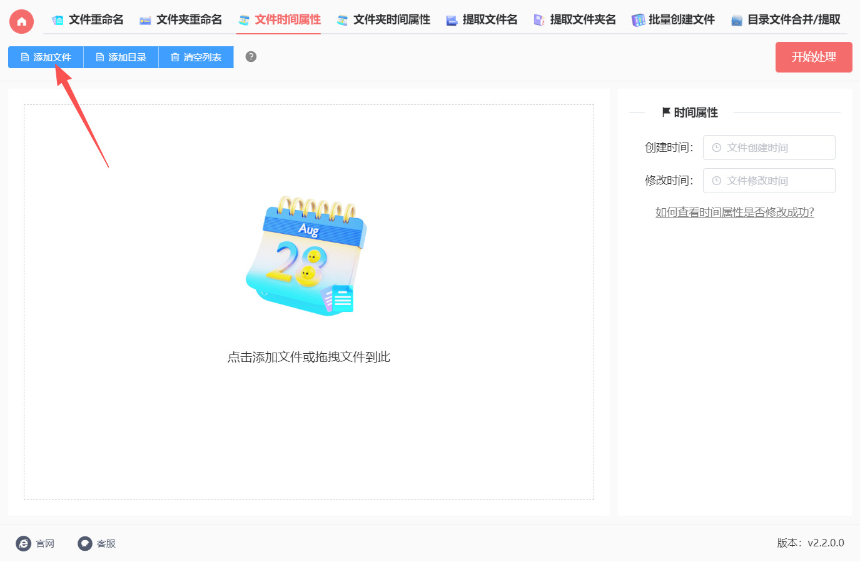Click the icon of 文件夹时间属性 tab
Screen dimensions: 860x562
[342, 21]
